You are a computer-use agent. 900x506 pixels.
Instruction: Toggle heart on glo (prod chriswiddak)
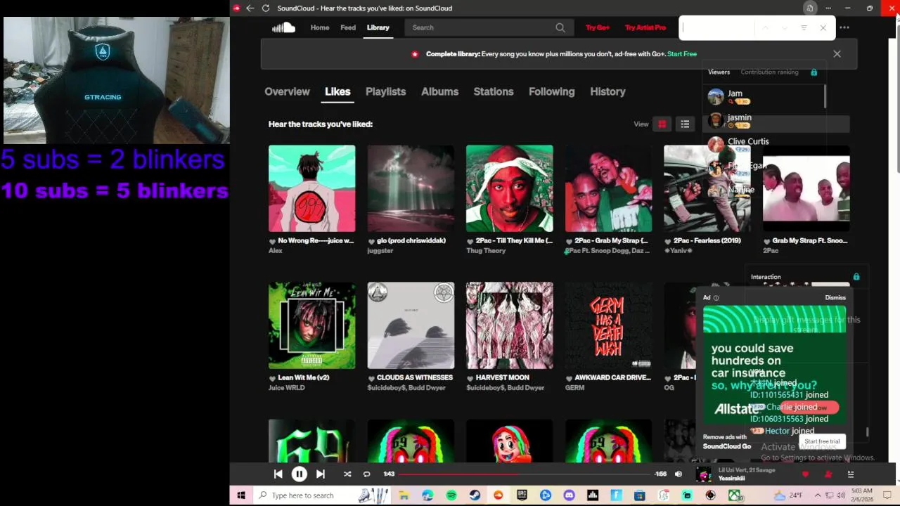[x=371, y=241]
